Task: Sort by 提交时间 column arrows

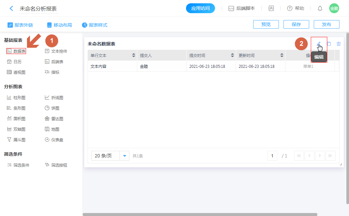Action: click(232, 55)
